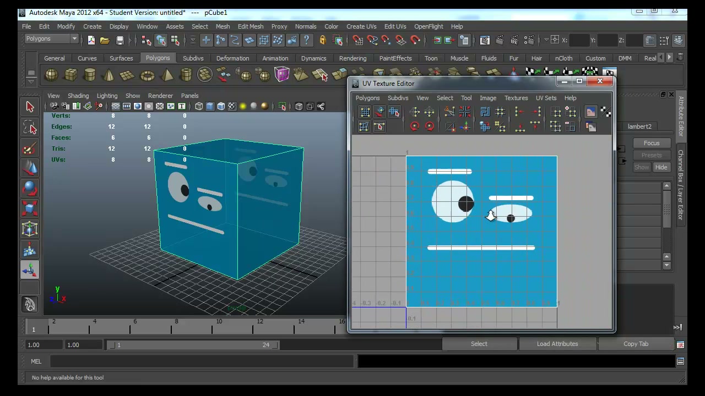Click the UV Lattice tool icon in UV editor
Viewport: 705px width, 396px height.
(x=365, y=112)
